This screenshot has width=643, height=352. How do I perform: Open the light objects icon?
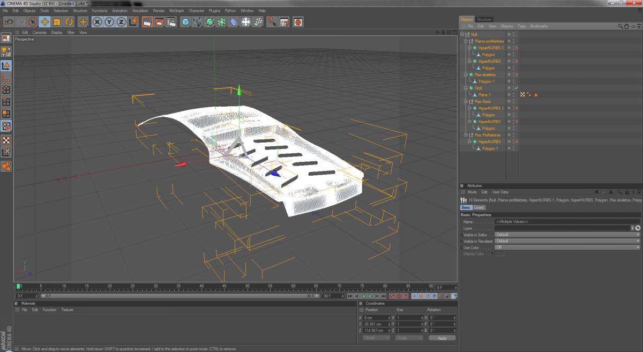(246, 22)
